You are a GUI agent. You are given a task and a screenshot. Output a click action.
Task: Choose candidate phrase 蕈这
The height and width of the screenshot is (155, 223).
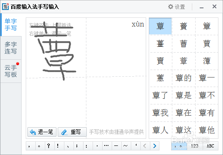click(184, 130)
